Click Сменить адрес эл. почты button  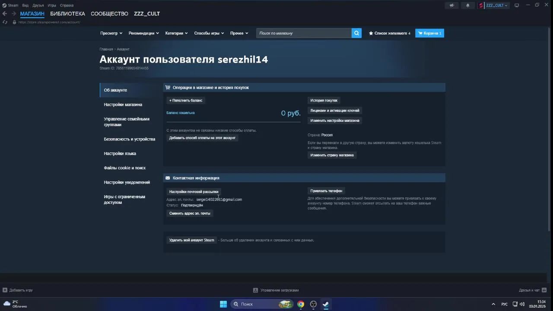190,213
